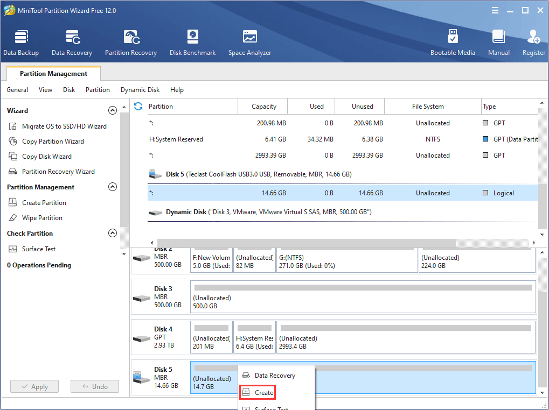Sort by the Capacity column header

262,106
